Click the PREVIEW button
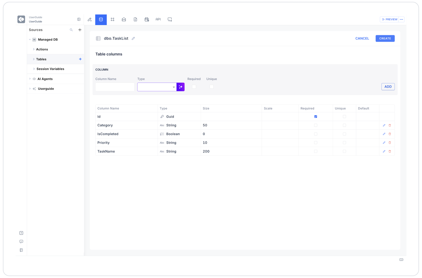Viewport: 422px width, 278px height. click(x=390, y=19)
